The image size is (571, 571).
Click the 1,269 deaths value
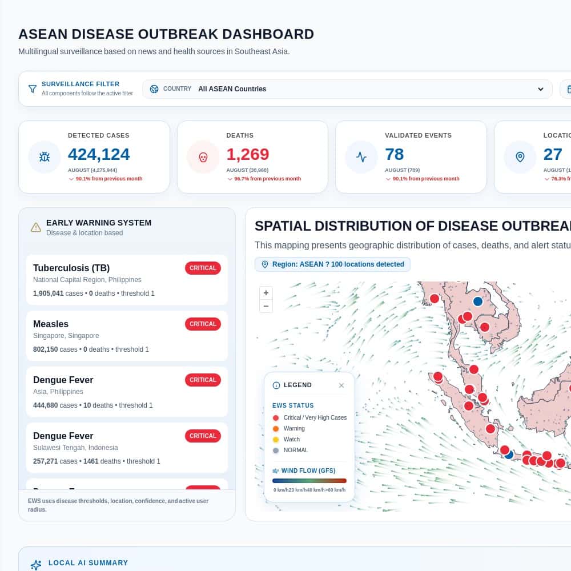click(248, 154)
